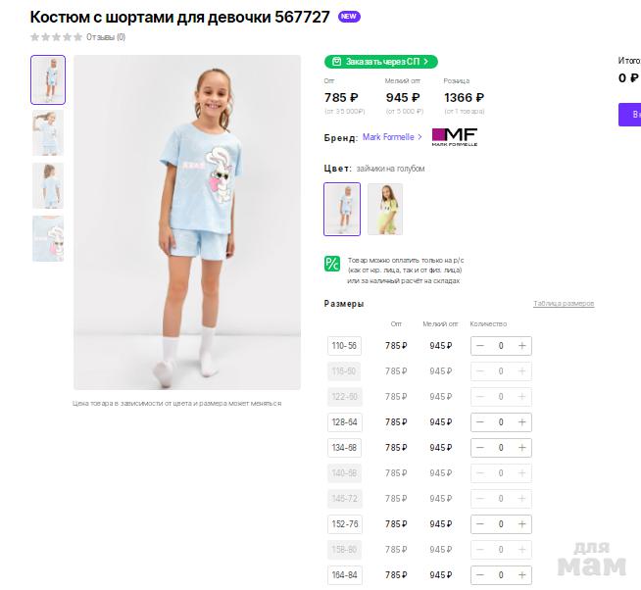
Task: Click the plus icon for size 110-56
Action: [521, 346]
